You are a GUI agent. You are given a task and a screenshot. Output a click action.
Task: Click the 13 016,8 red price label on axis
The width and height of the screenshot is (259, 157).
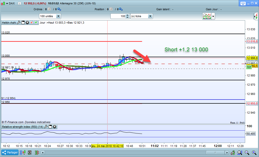click(252, 41)
